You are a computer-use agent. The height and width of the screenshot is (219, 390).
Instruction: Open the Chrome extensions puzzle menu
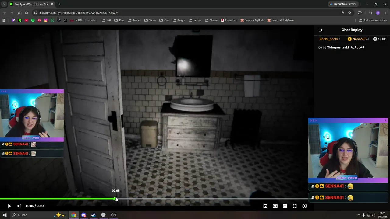[360, 13]
